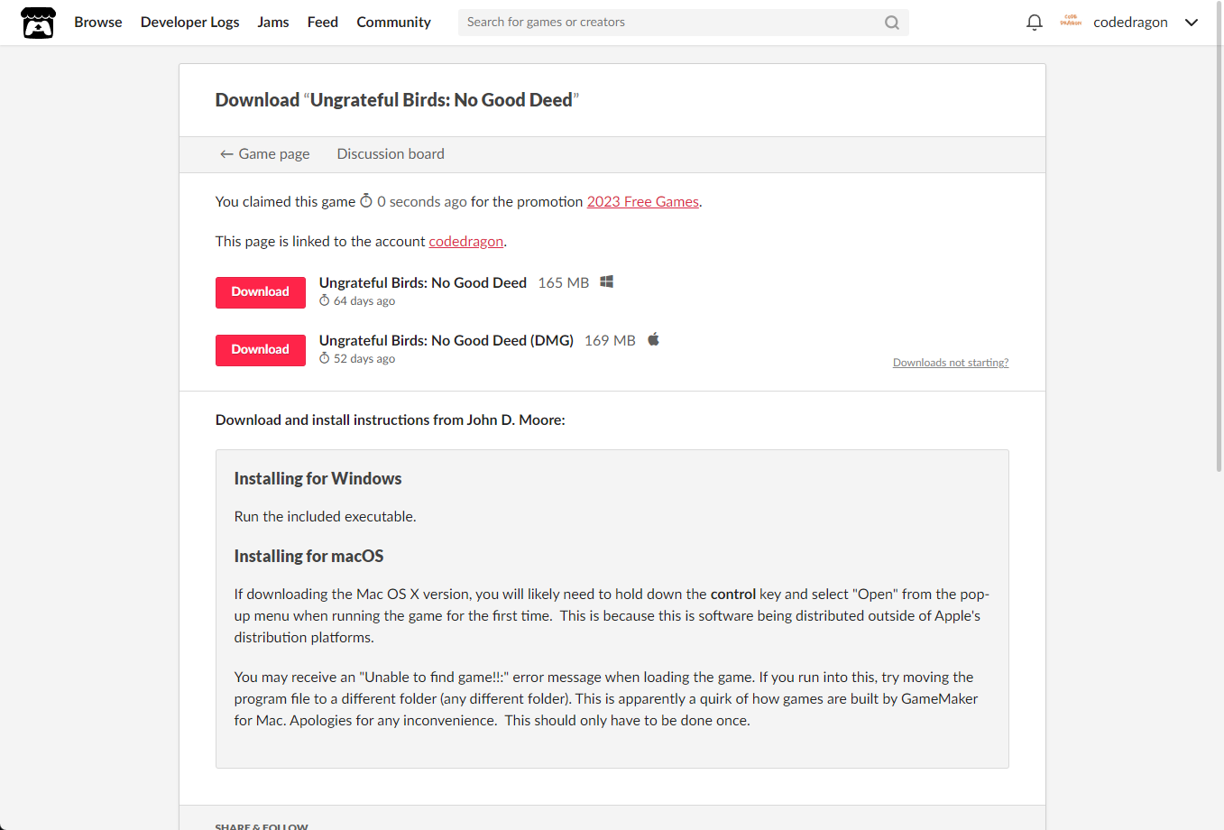Image resolution: width=1224 pixels, height=830 pixels.
Task: Open the Feed page
Action: 323,23
